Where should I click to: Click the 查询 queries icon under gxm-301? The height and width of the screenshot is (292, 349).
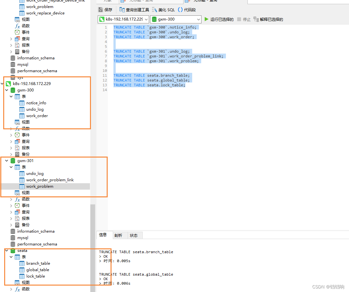[17, 212]
